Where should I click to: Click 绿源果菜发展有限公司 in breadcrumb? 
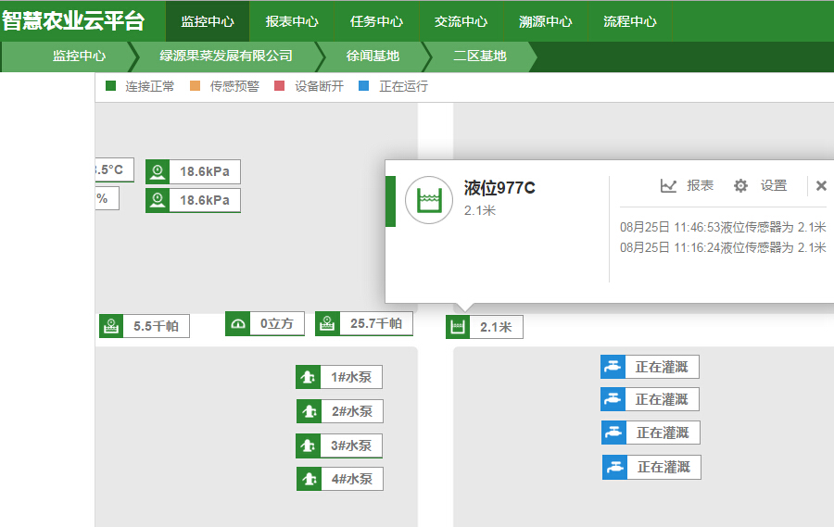point(226,56)
